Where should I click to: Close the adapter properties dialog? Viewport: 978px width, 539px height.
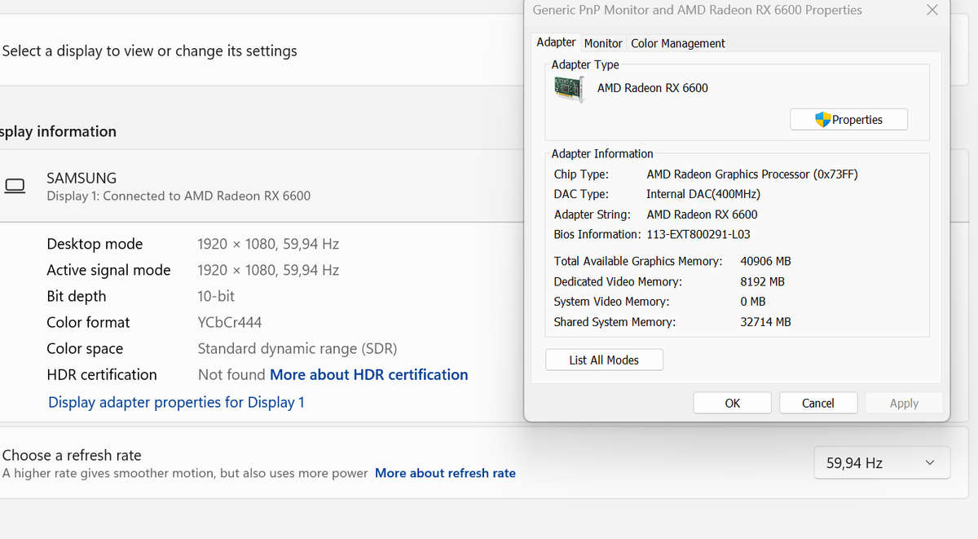(932, 11)
